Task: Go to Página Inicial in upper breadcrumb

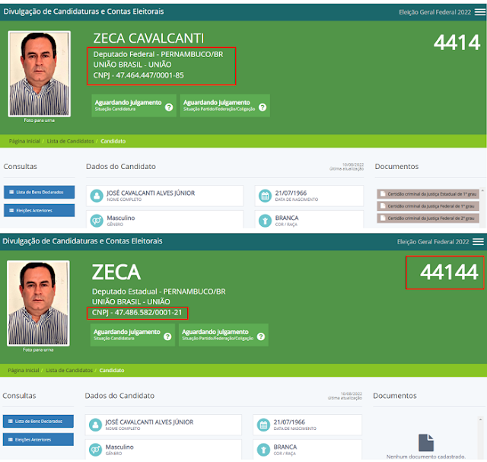Action: [x=24, y=141]
